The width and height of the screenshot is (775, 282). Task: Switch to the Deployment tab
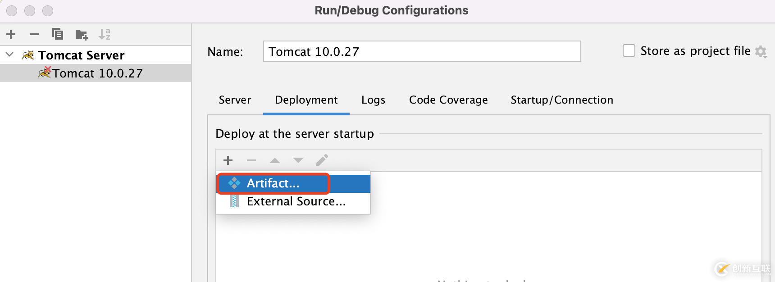coord(306,100)
